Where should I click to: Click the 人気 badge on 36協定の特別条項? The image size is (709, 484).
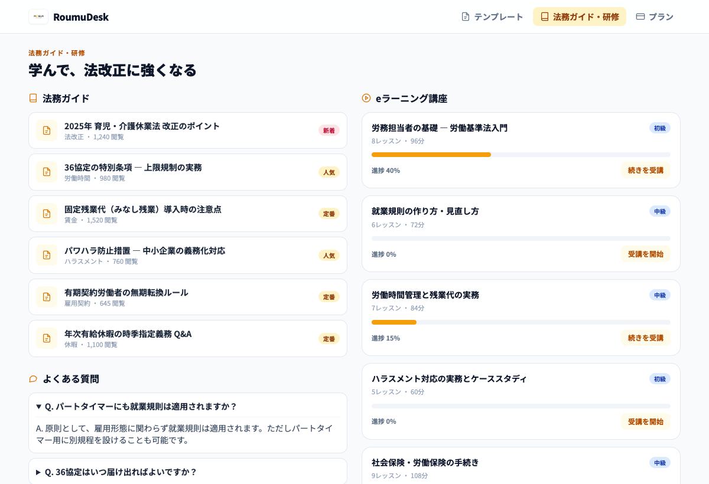click(329, 172)
